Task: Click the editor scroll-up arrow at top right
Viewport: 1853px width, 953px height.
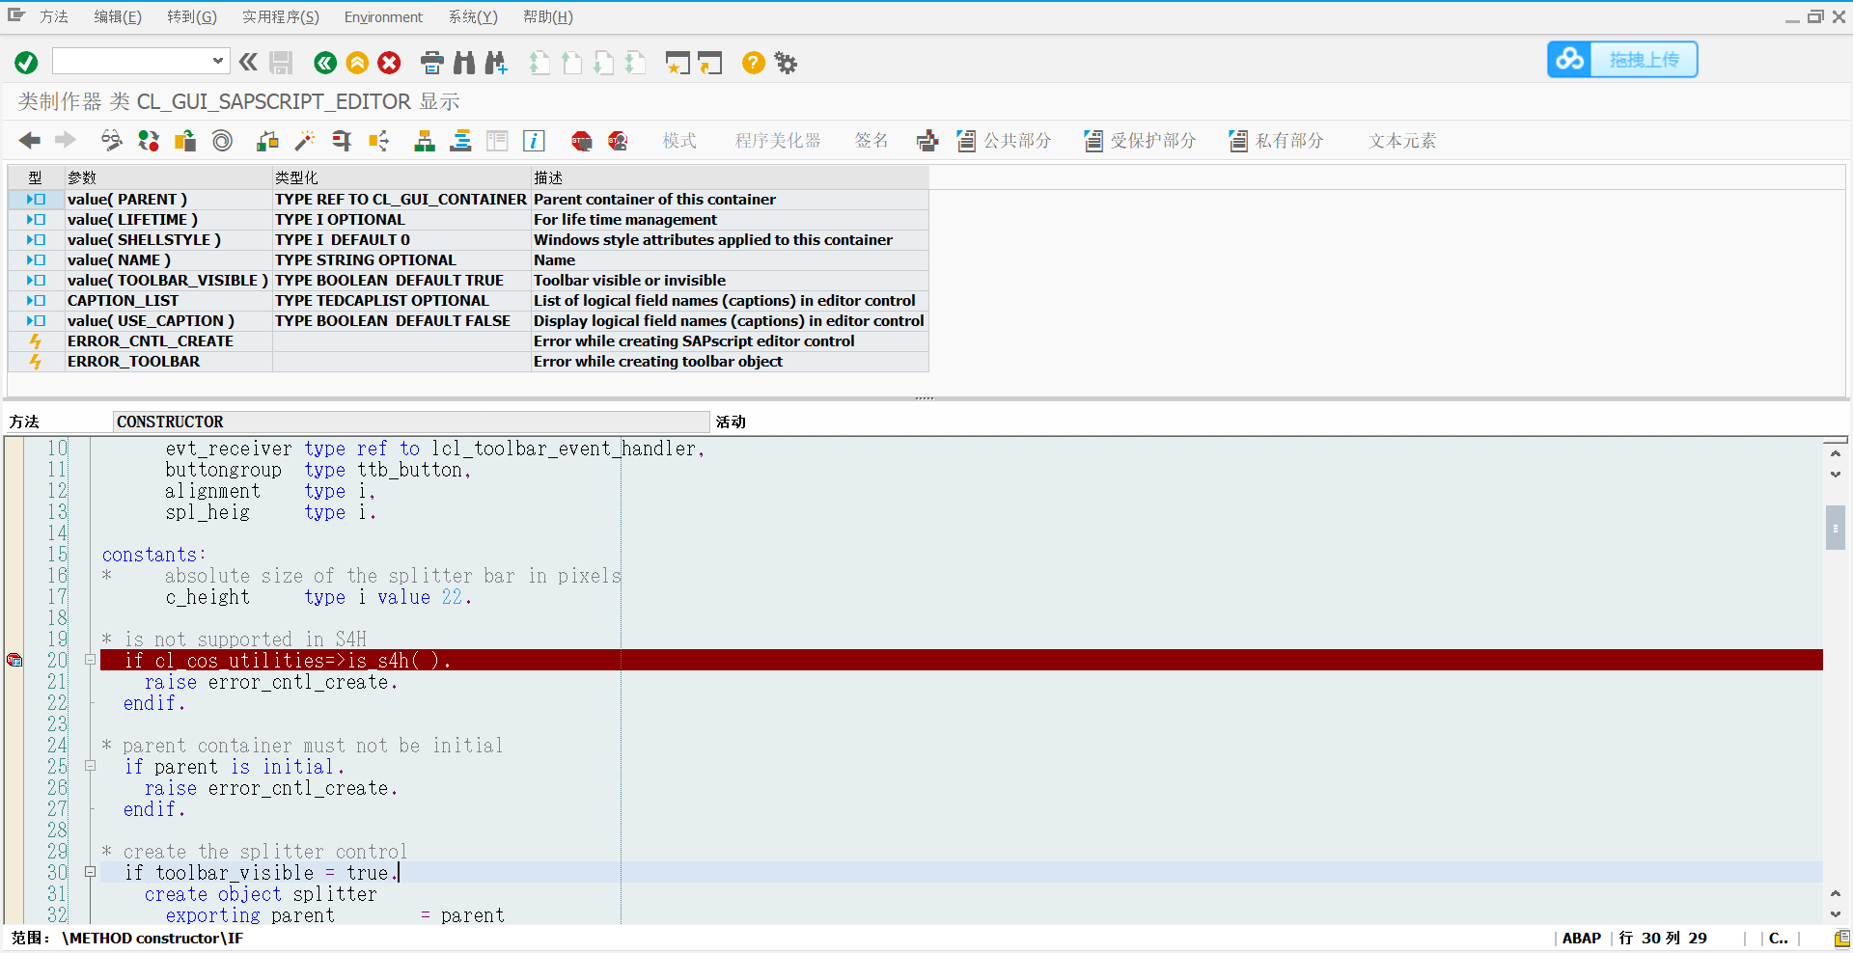Action: click(1835, 453)
